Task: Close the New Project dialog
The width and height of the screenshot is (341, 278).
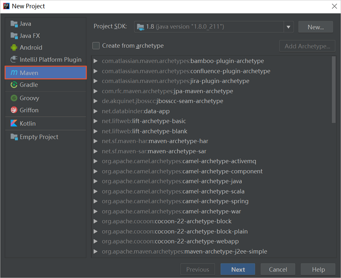Action: click(334, 6)
